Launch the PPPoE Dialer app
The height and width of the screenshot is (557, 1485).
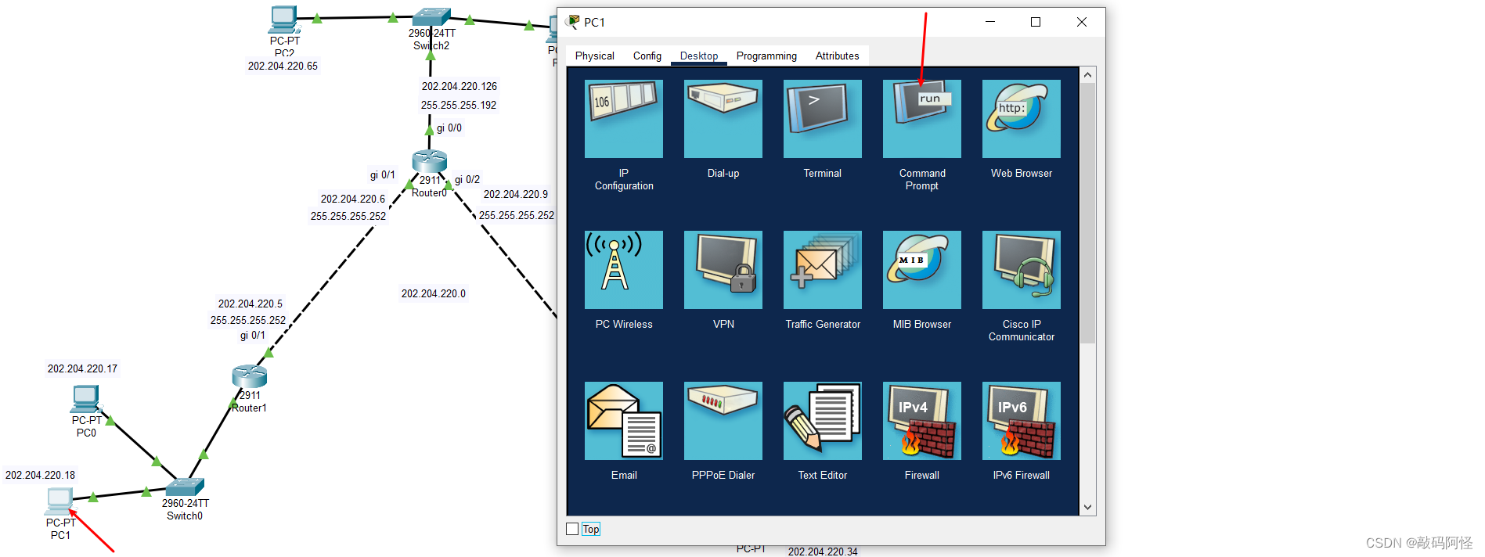click(x=723, y=421)
